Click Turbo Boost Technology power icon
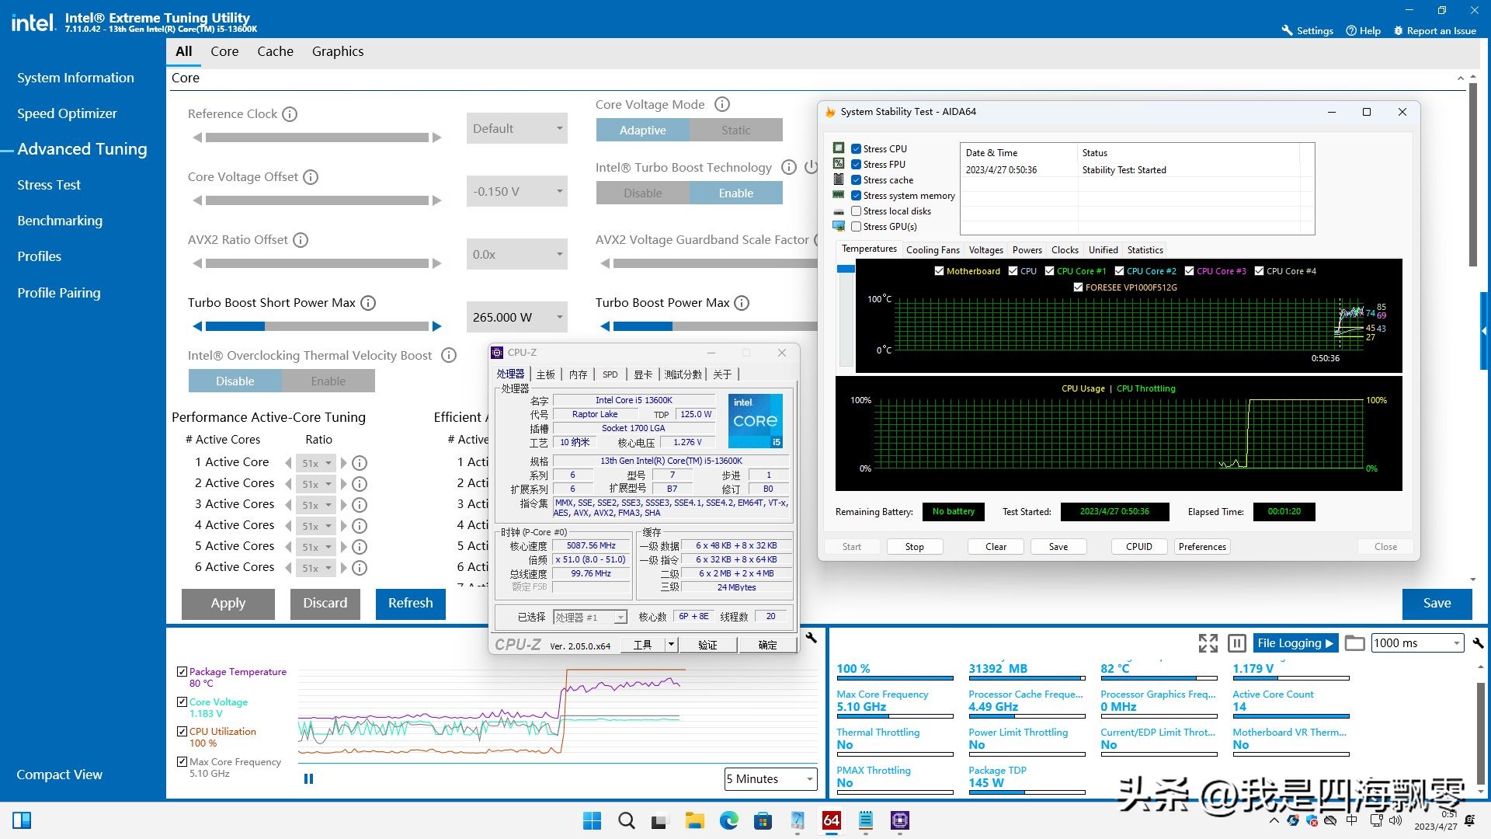 tap(811, 167)
